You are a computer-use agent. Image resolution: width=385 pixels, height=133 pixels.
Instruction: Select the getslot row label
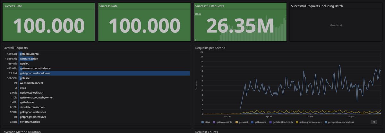point(24,64)
